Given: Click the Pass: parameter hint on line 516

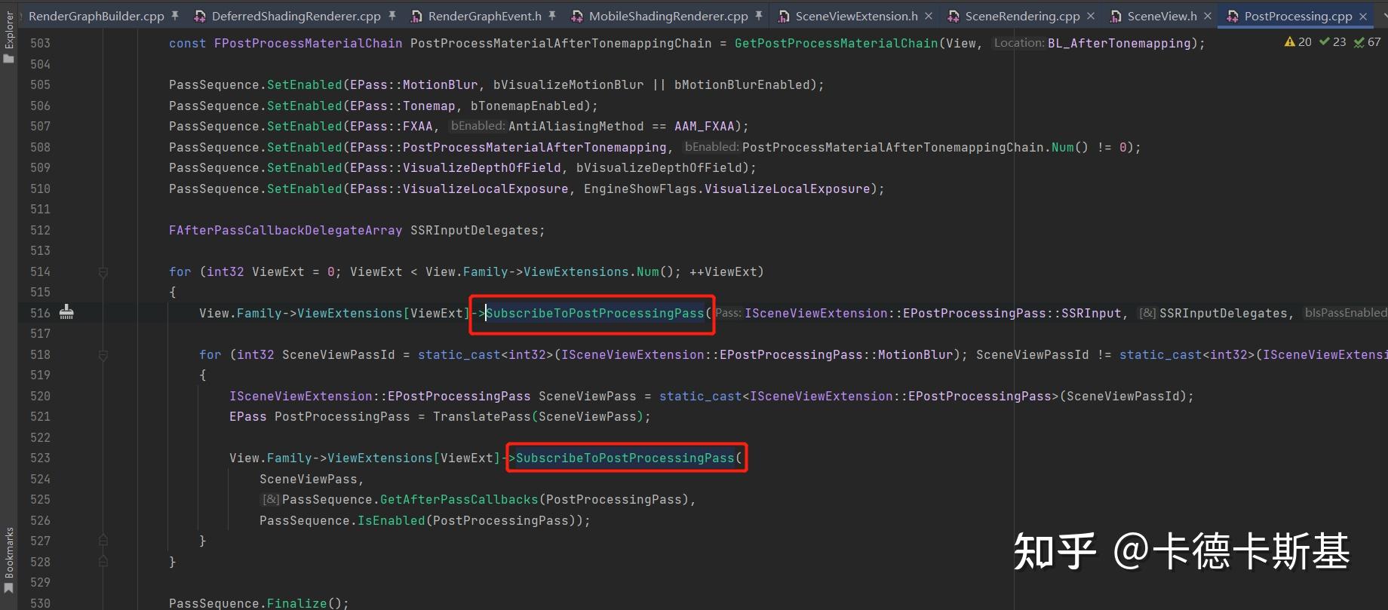Looking at the screenshot, I should click(x=728, y=313).
